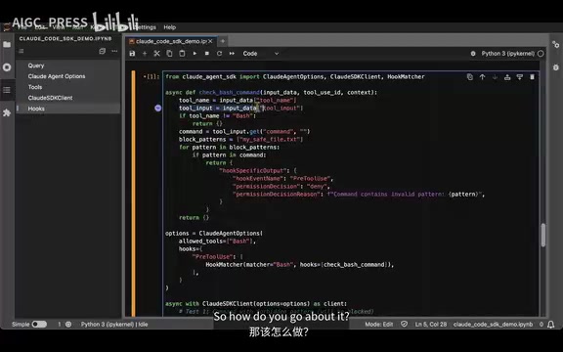Click the notebook vertical scrollbar thumb
Screen dimensions: 563x352
click(543, 235)
